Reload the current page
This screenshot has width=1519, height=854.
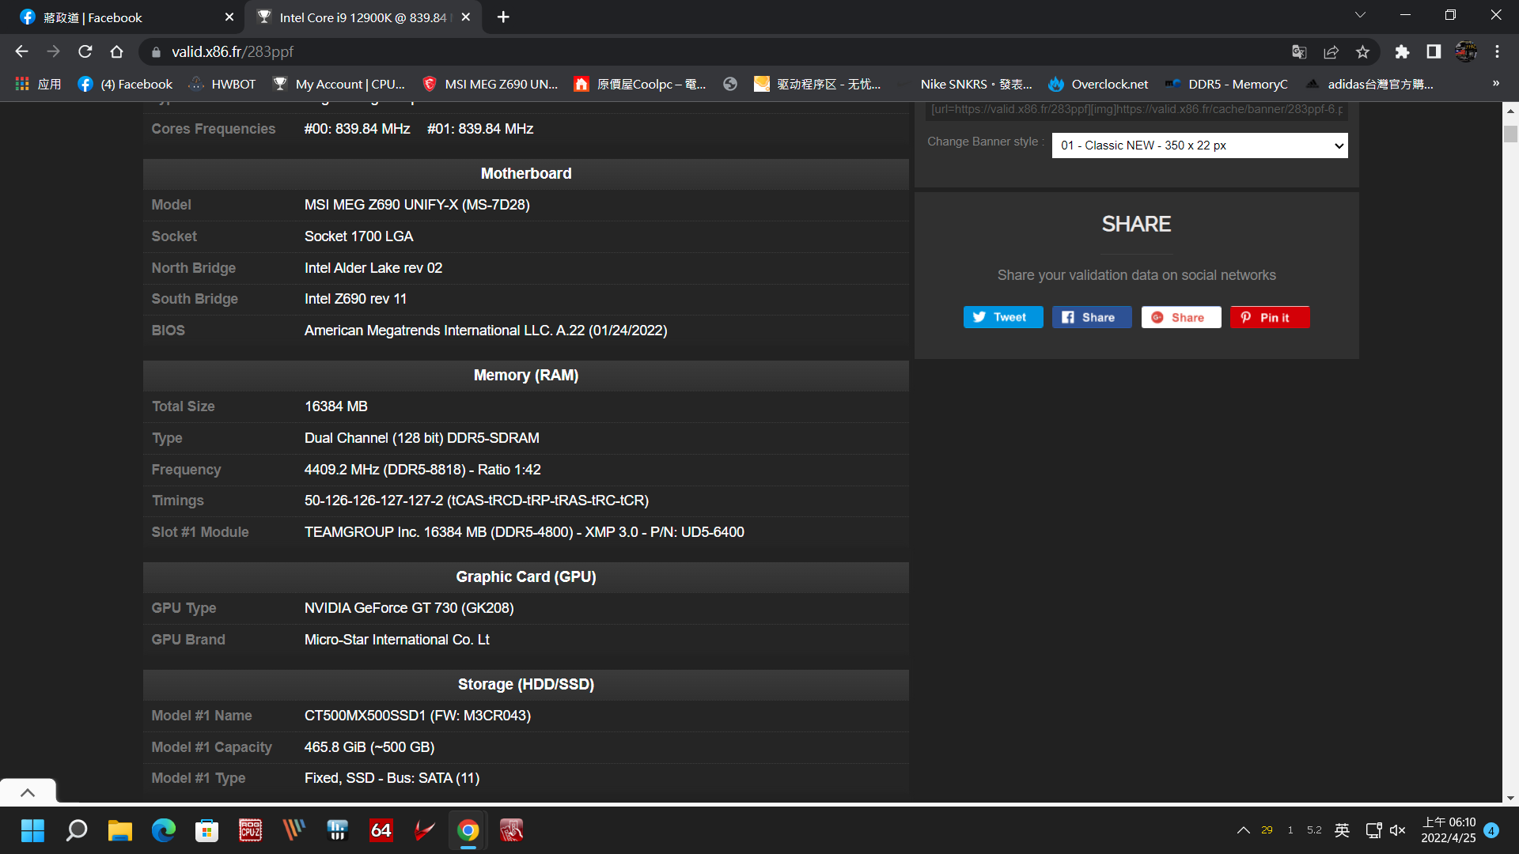pos(85,51)
